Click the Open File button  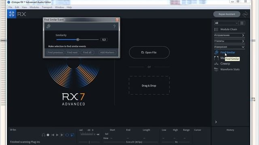coord(149,52)
